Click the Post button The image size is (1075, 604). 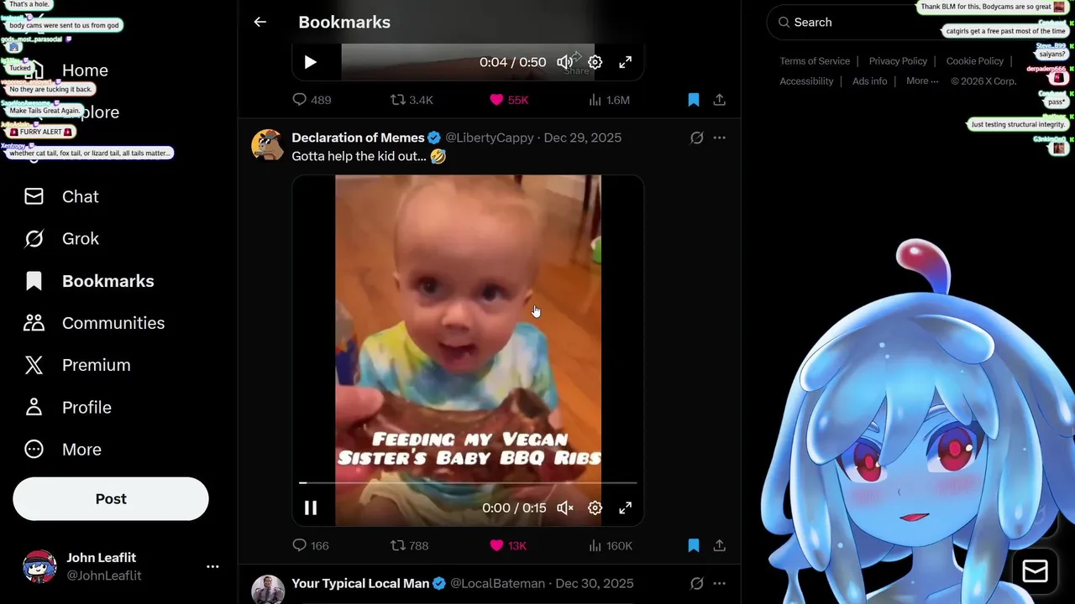(x=111, y=499)
